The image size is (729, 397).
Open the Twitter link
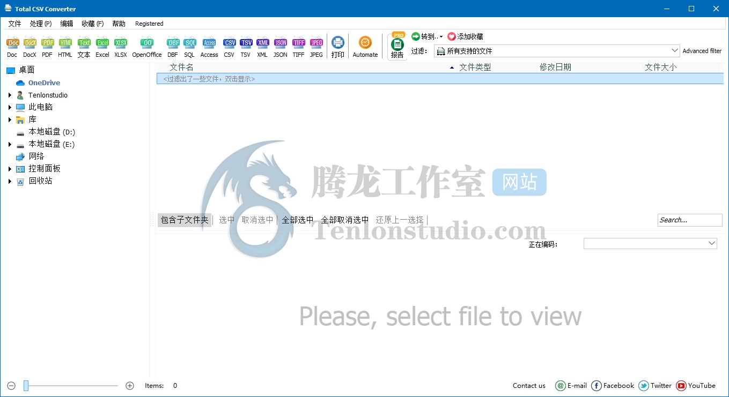tap(655, 386)
